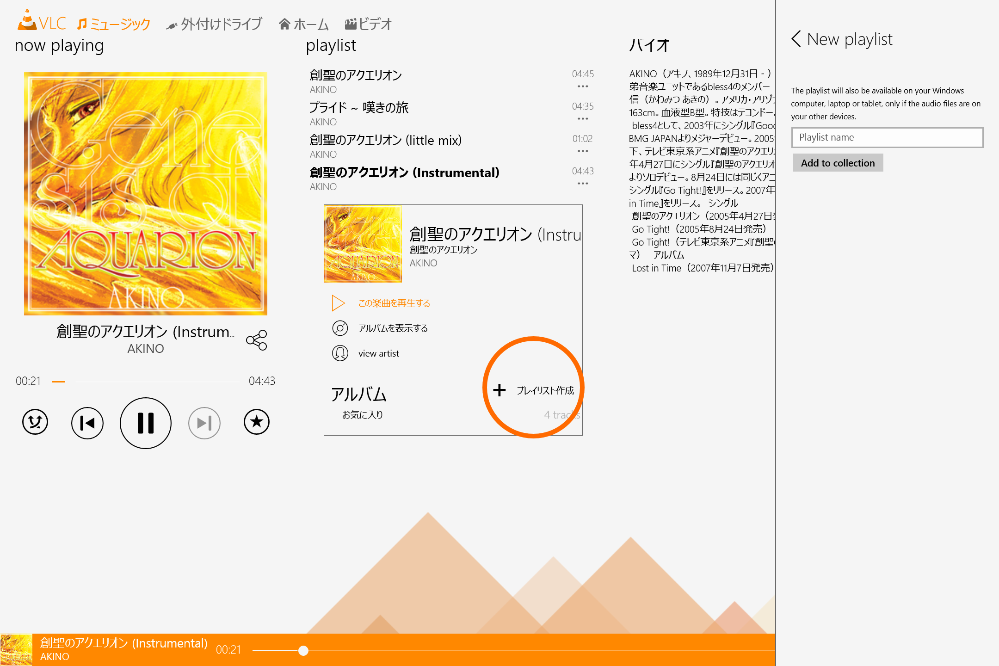Select view artist in the track popup
Viewport: 999px width, 666px height.
coord(378,353)
